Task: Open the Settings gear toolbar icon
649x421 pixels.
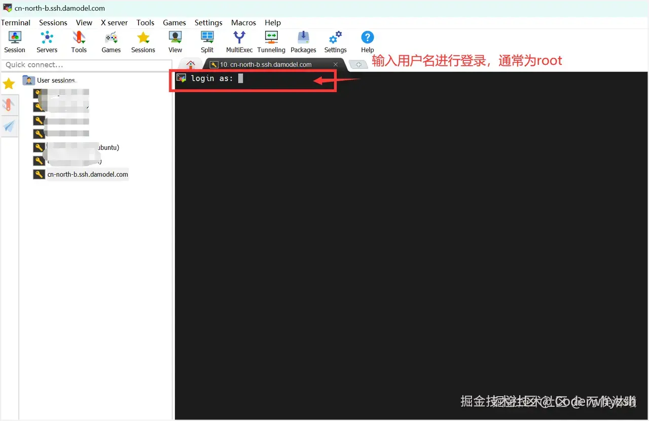Action: tap(335, 42)
